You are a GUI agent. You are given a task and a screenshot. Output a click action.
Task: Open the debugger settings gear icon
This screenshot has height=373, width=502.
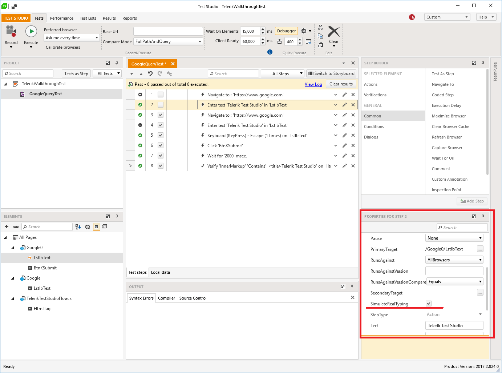(304, 31)
